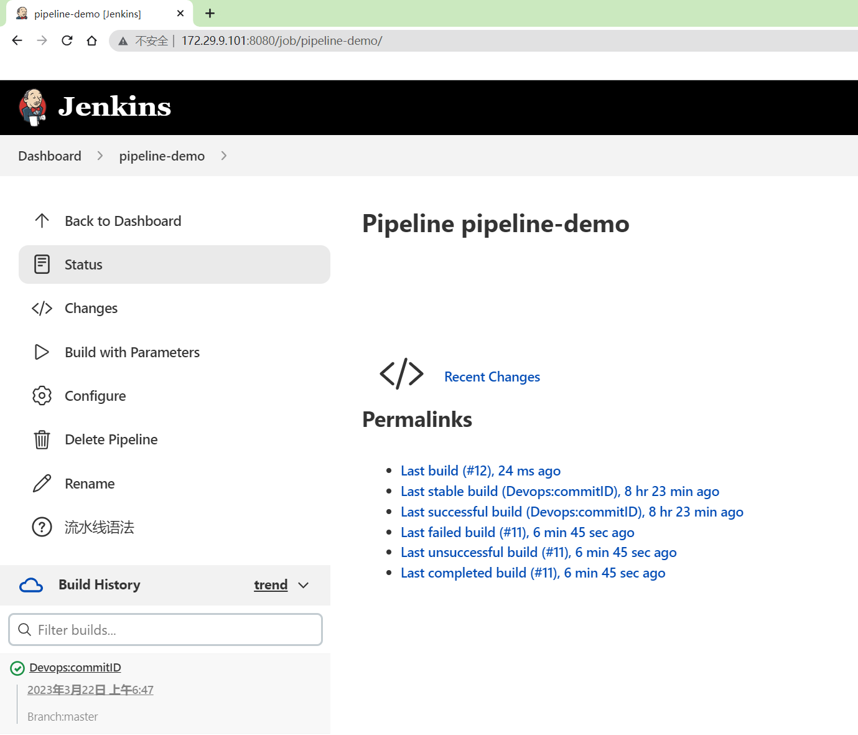Click the 2023年3月22日 上午6:47 build timestamp
The width and height of the screenshot is (858, 735).
pos(90,690)
